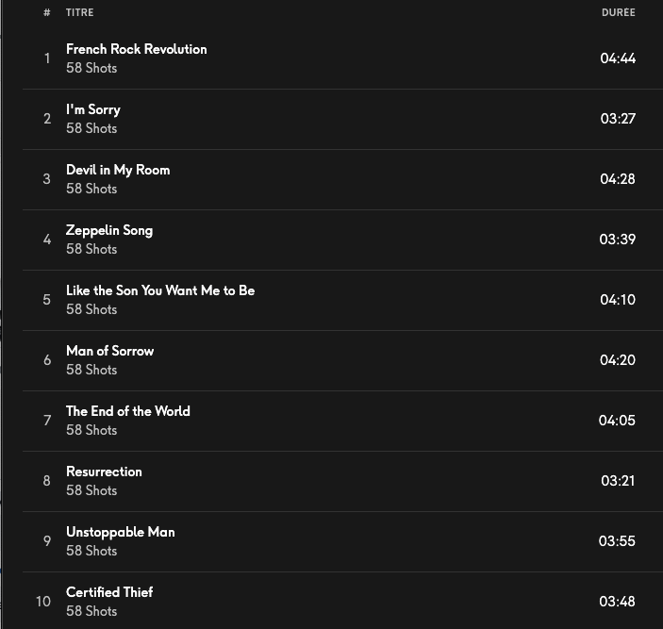The image size is (663, 629).
Task: Open 58 Shots link below Certified Thief
Action: 91,611
